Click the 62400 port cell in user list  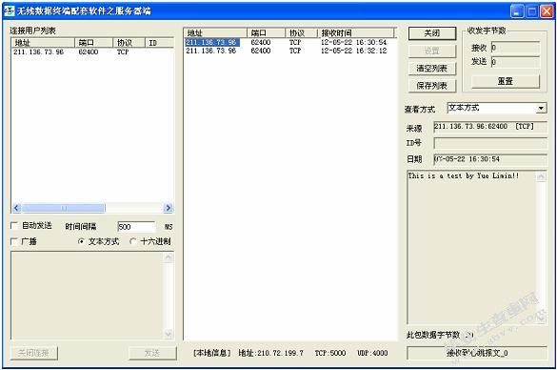click(89, 51)
